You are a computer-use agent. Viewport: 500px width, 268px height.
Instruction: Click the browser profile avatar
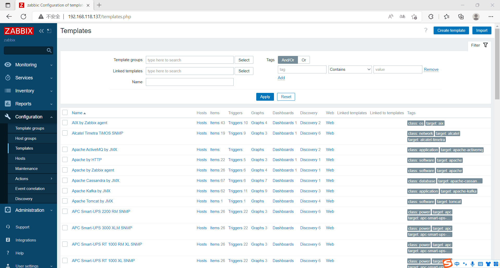(x=476, y=17)
